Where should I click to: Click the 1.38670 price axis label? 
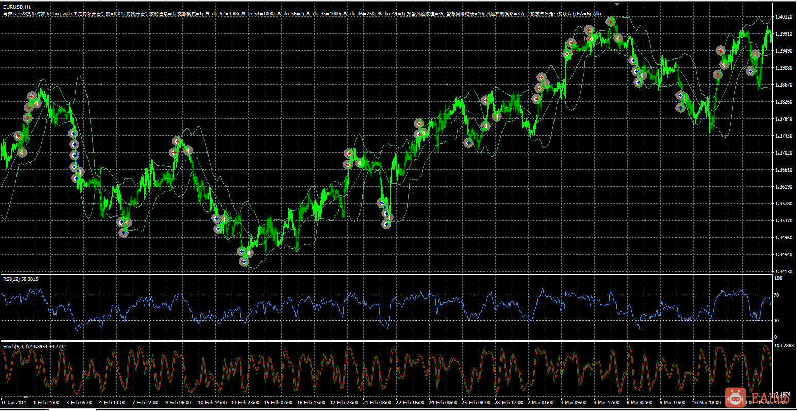coord(785,85)
